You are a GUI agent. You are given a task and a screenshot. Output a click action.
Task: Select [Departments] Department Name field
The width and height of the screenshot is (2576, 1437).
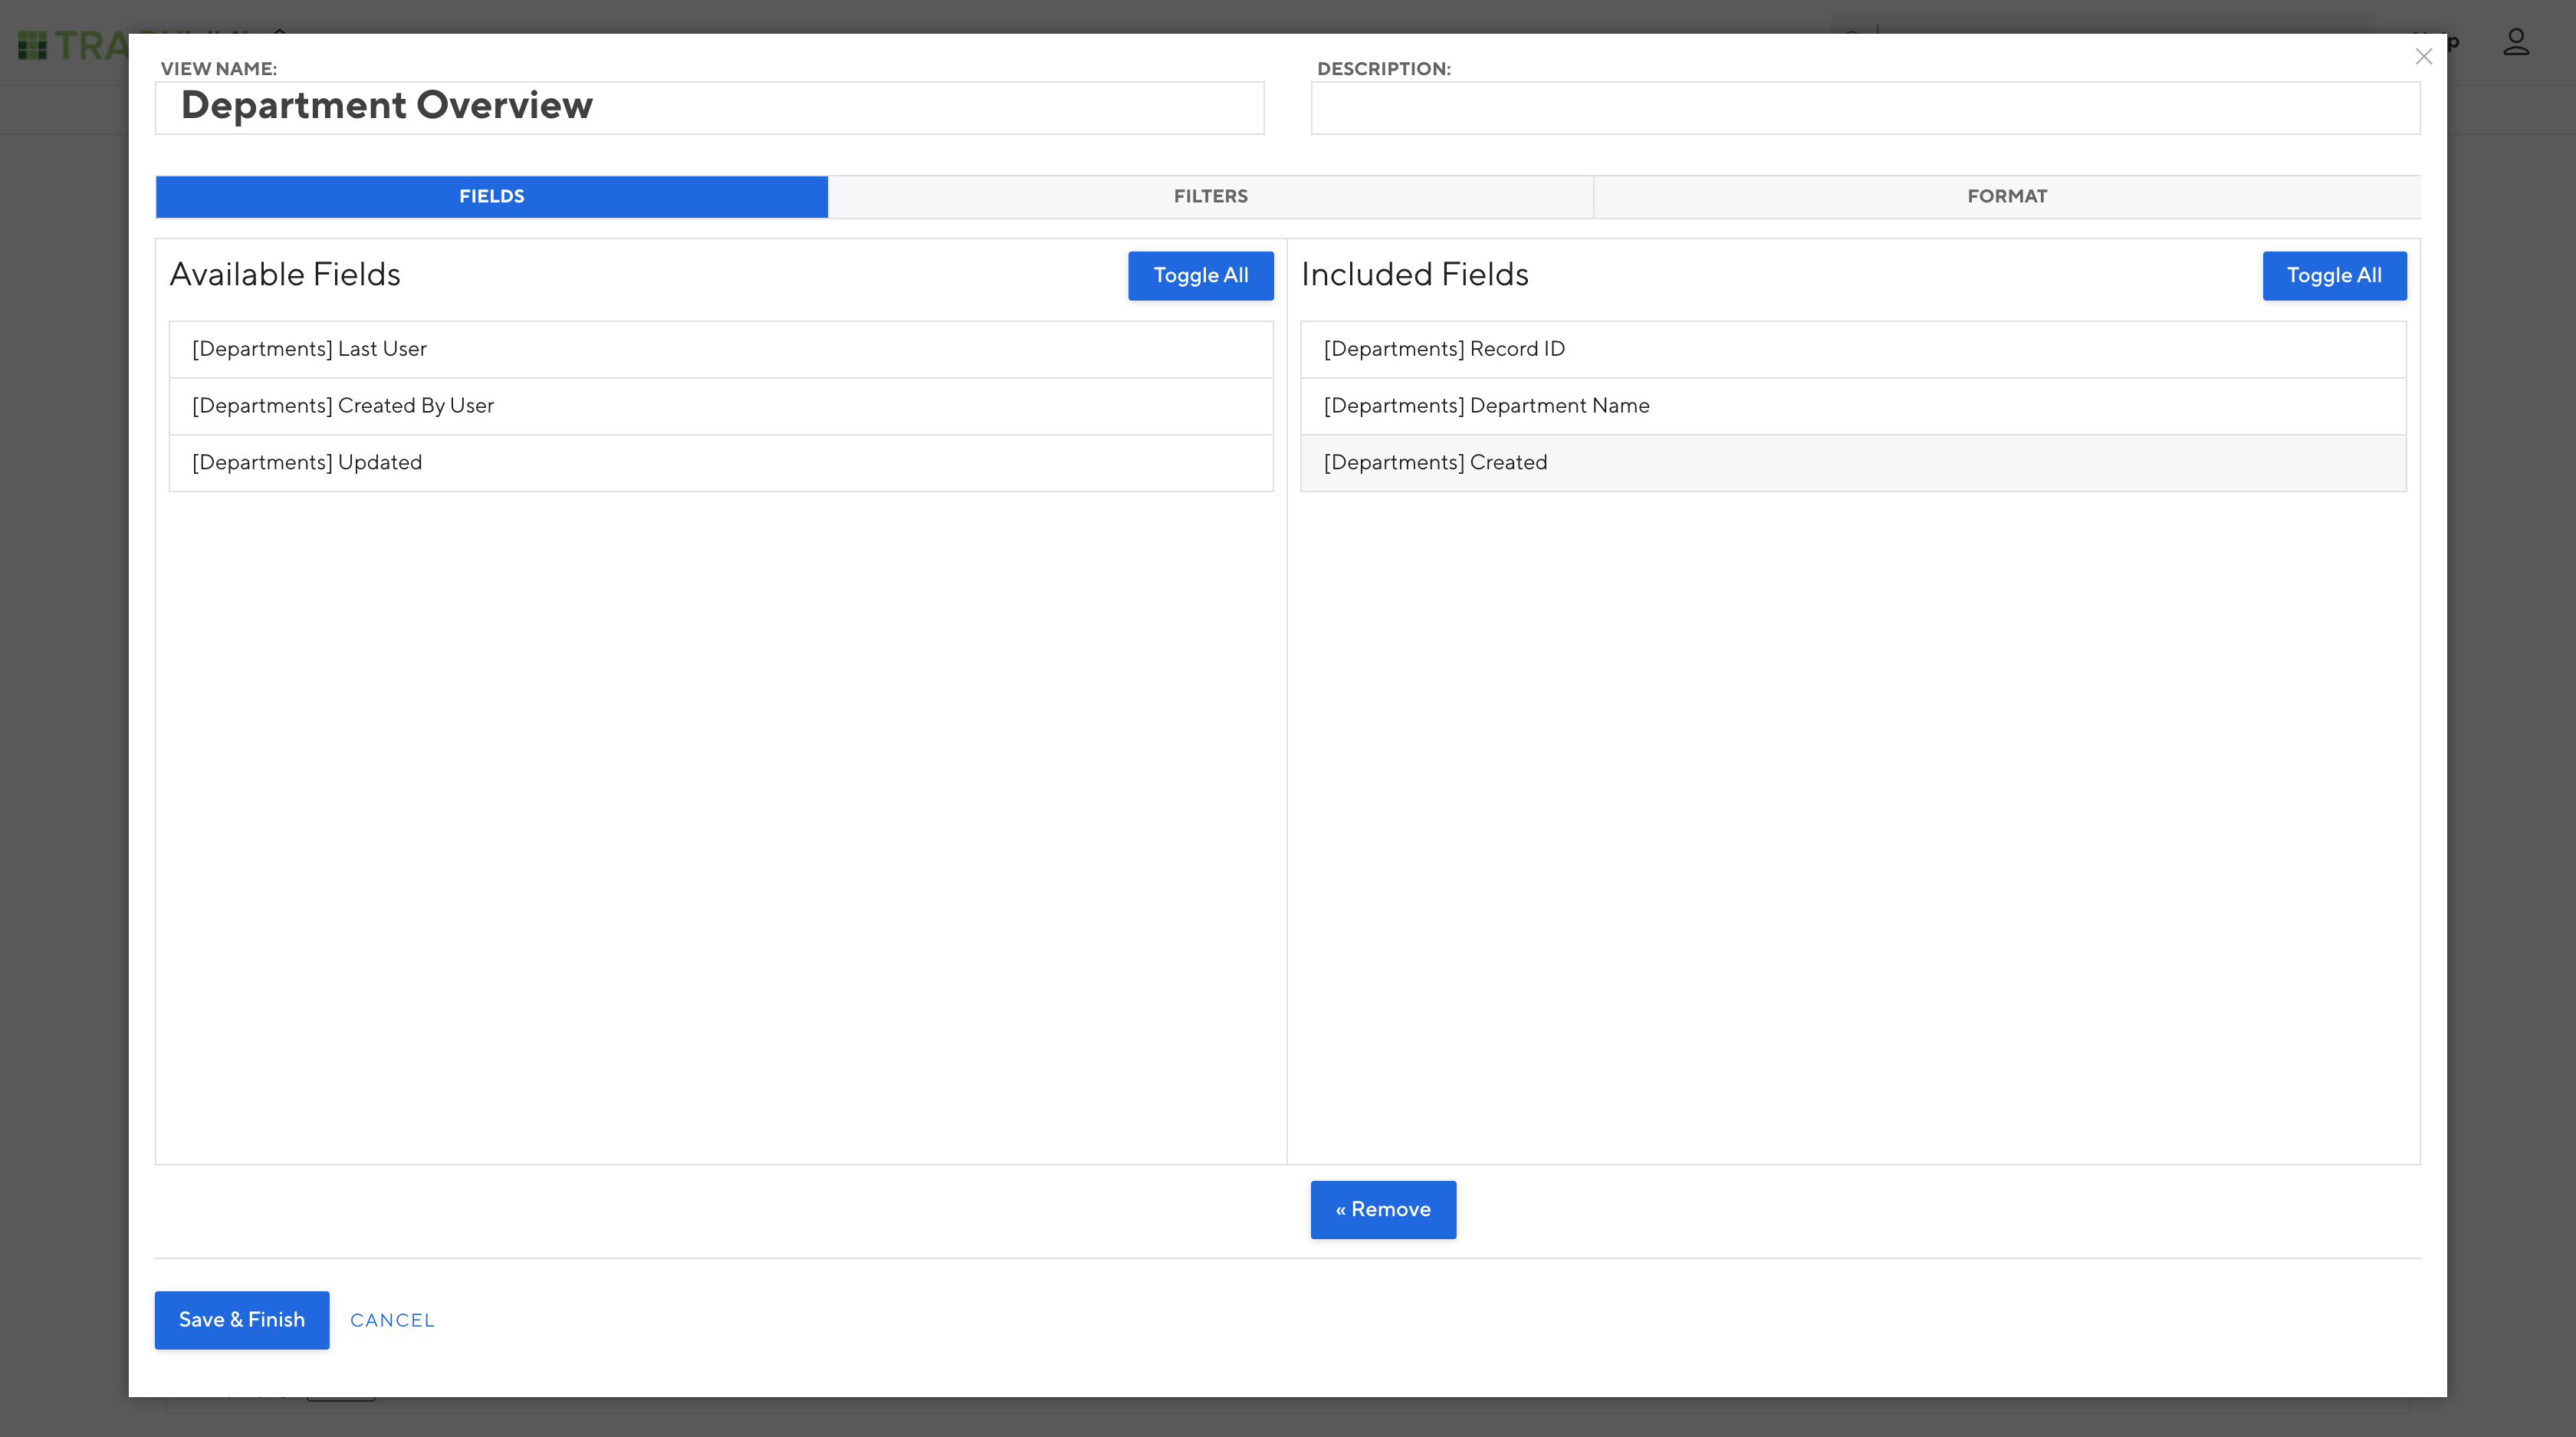pos(1853,406)
